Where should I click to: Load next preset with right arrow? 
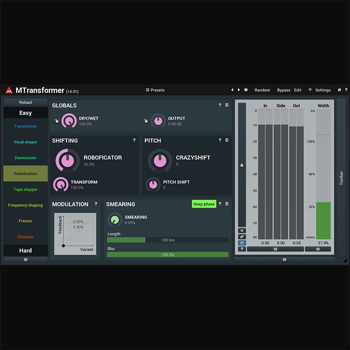coord(239,90)
